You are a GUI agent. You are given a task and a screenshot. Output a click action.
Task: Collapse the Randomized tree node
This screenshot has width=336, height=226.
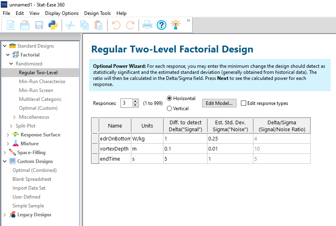pos(11,64)
